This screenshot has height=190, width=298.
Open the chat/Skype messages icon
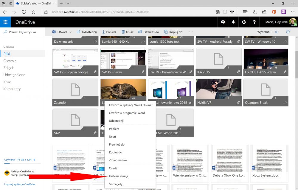[x=223, y=22]
